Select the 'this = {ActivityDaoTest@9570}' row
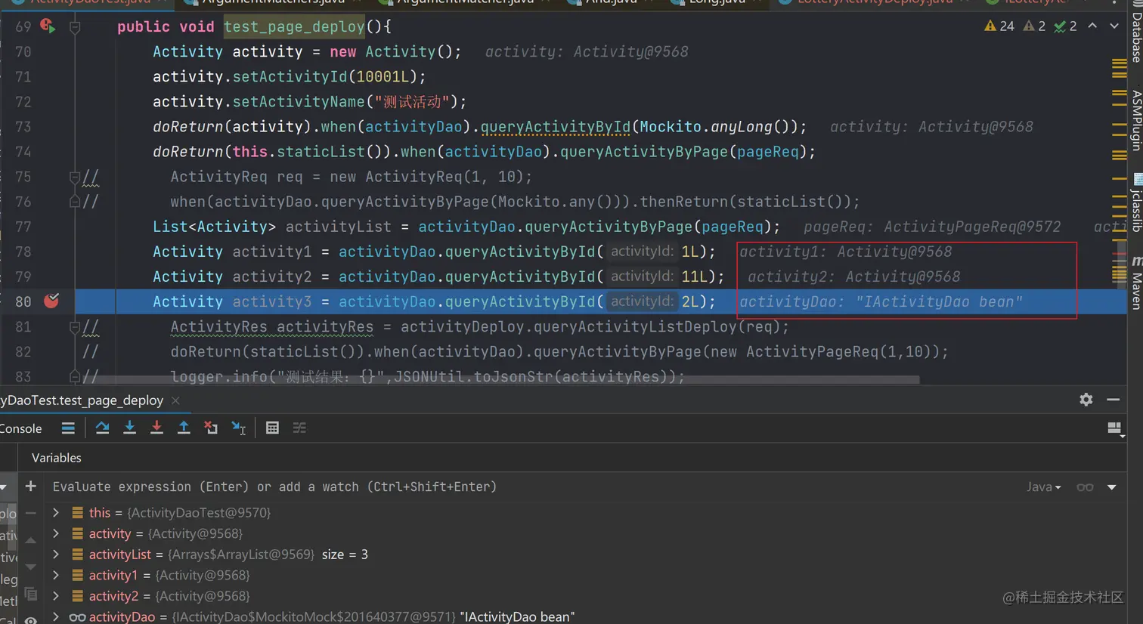 (180, 513)
